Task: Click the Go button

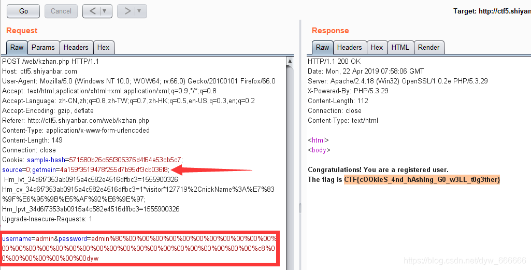Action: (x=23, y=11)
